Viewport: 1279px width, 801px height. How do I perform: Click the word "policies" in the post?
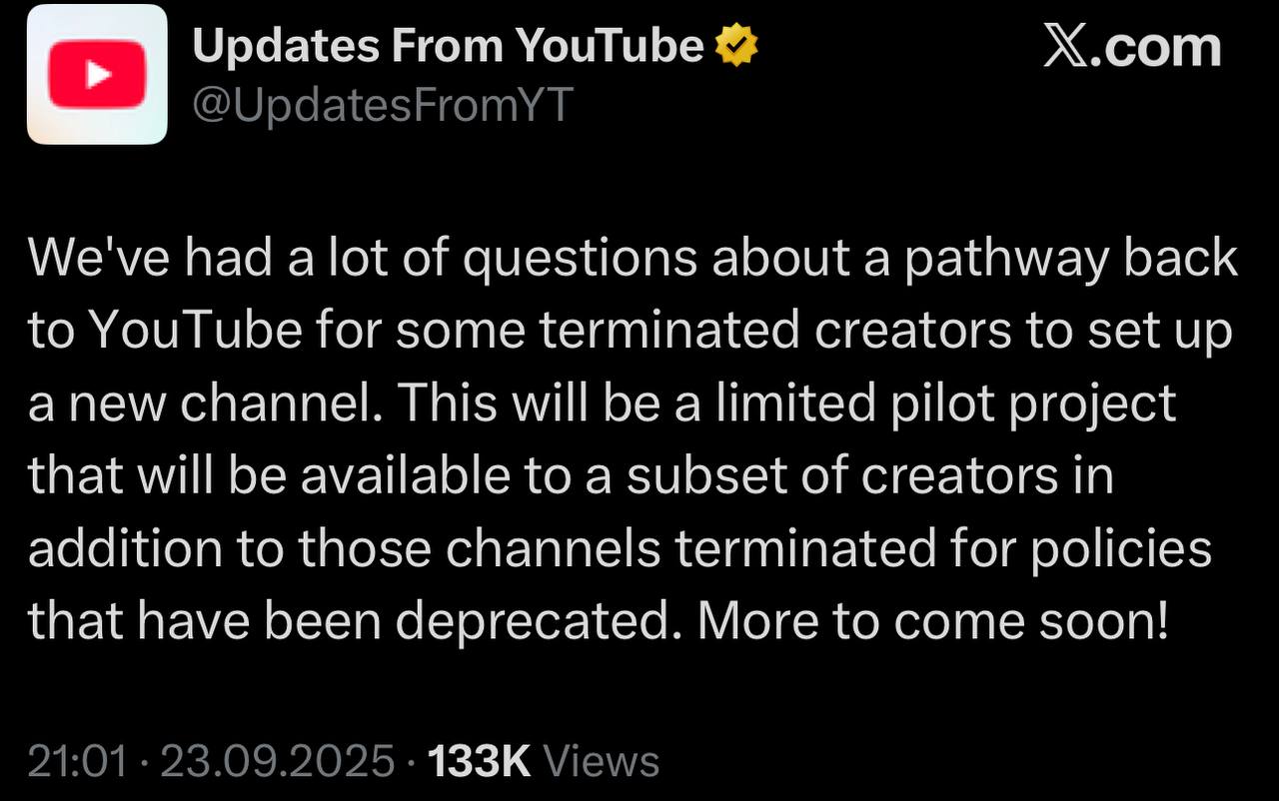point(1121,548)
